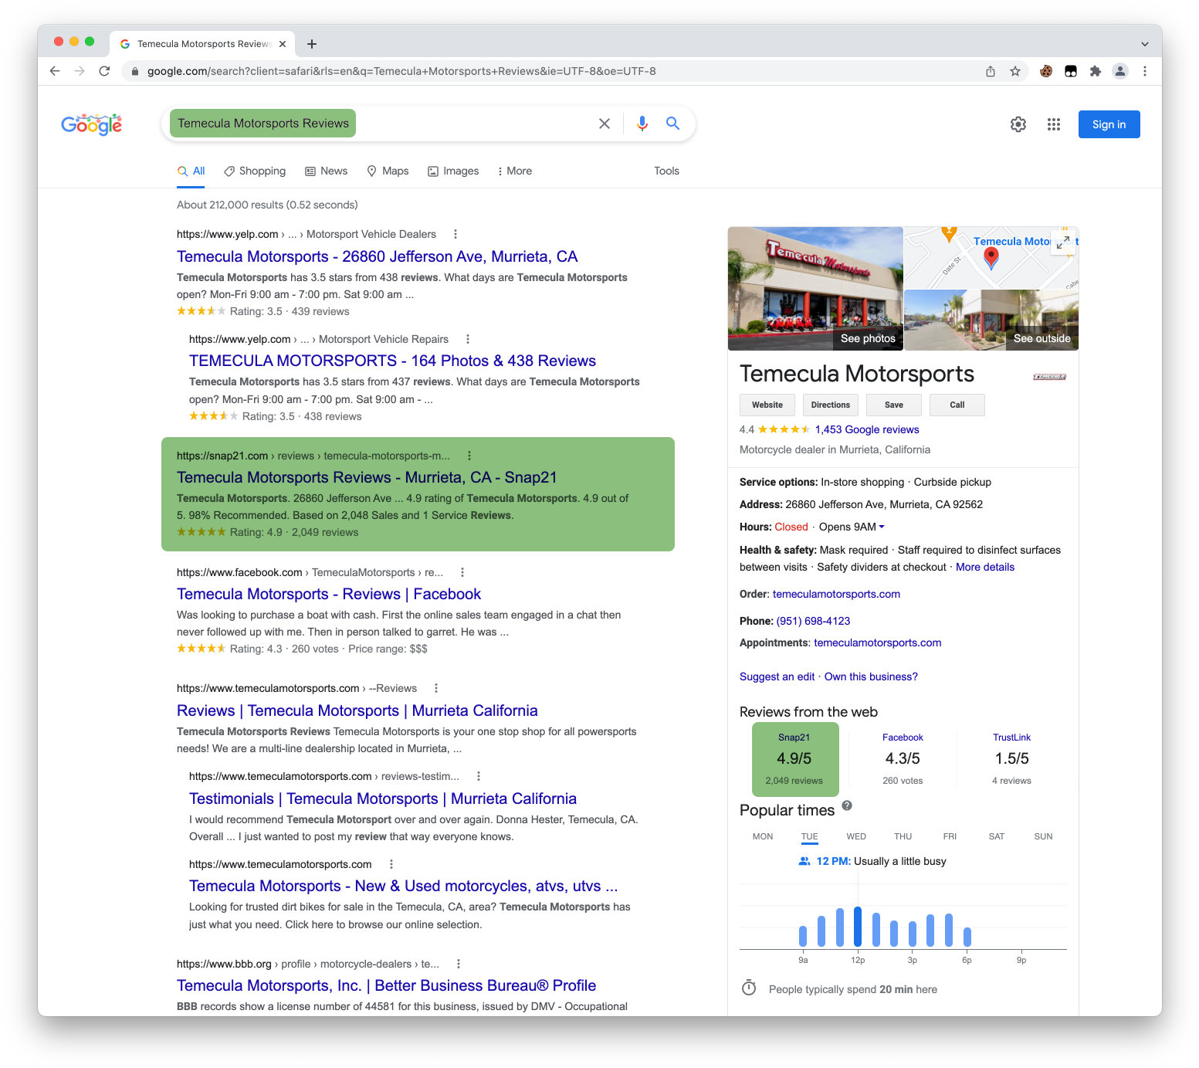Image resolution: width=1199 pixels, height=1068 pixels.
Task: Open the cookie extension icon
Action: [1046, 71]
